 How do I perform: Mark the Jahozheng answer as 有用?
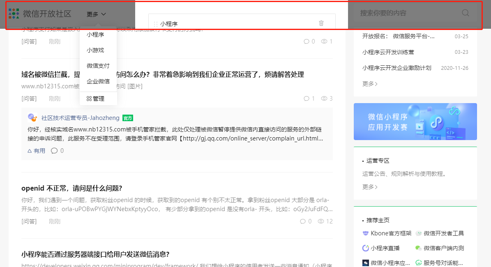coord(36,151)
